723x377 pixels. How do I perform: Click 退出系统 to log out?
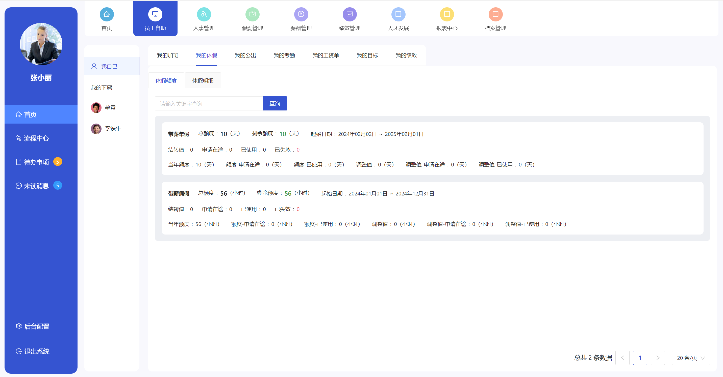click(37, 352)
